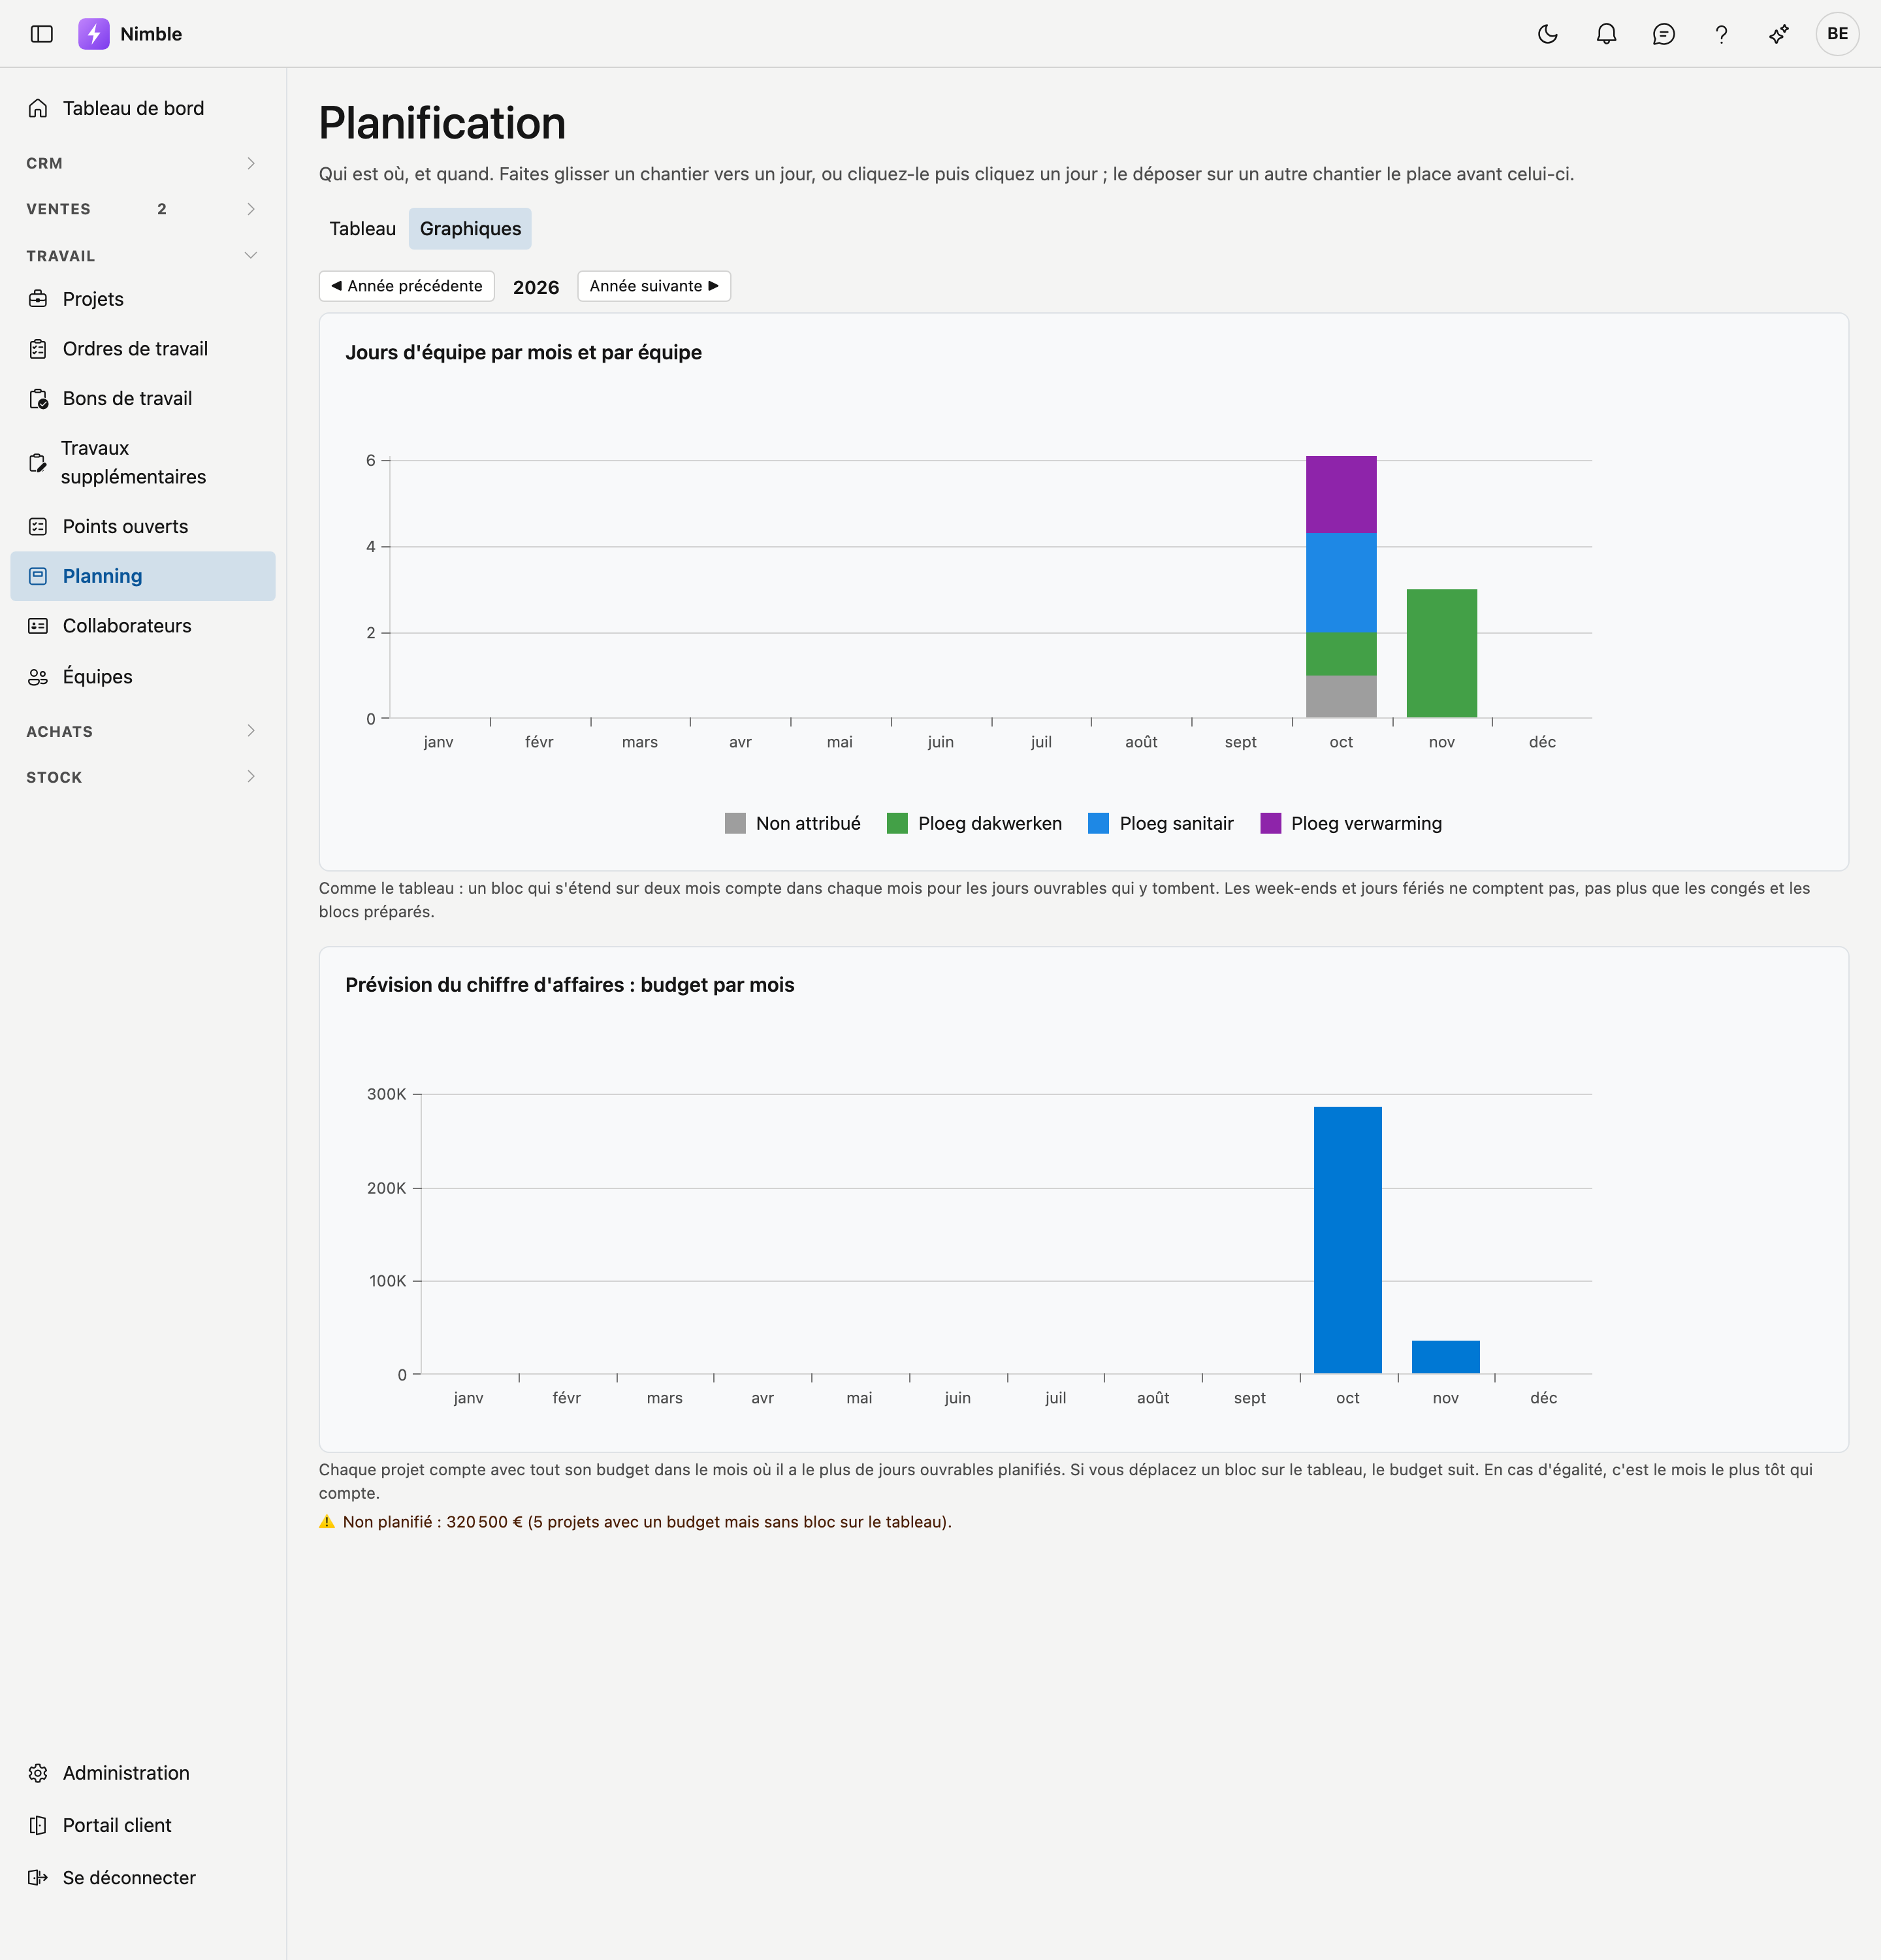Expand the STOCK section
The height and width of the screenshot is (1960, 1881).
point(142,777)
